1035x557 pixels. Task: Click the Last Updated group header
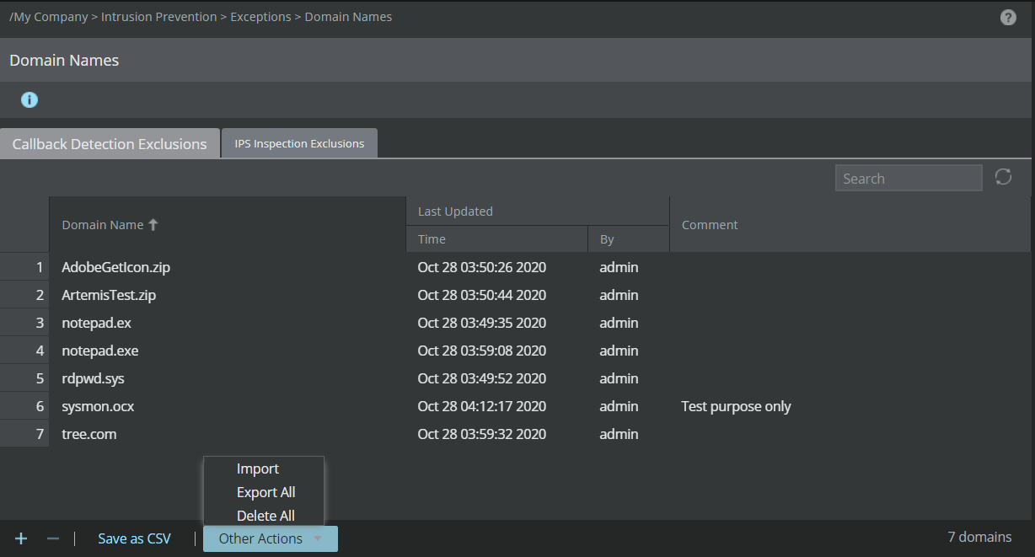[538, 211]
